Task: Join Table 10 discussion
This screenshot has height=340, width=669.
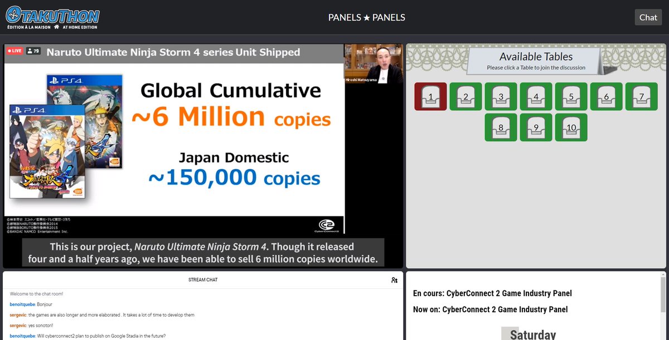Action: 571,127
